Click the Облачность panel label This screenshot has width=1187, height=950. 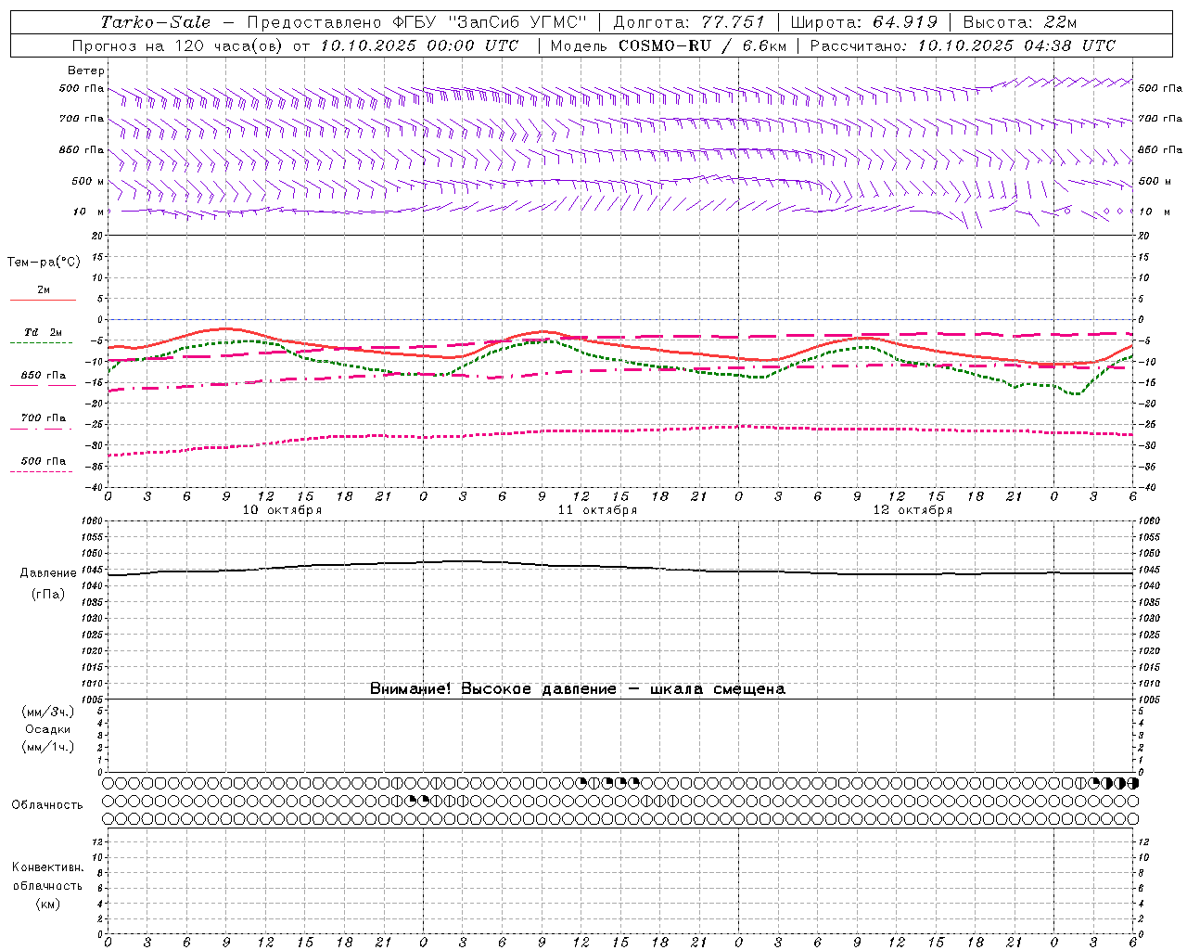pyautogui.click(x=47, y=804)
